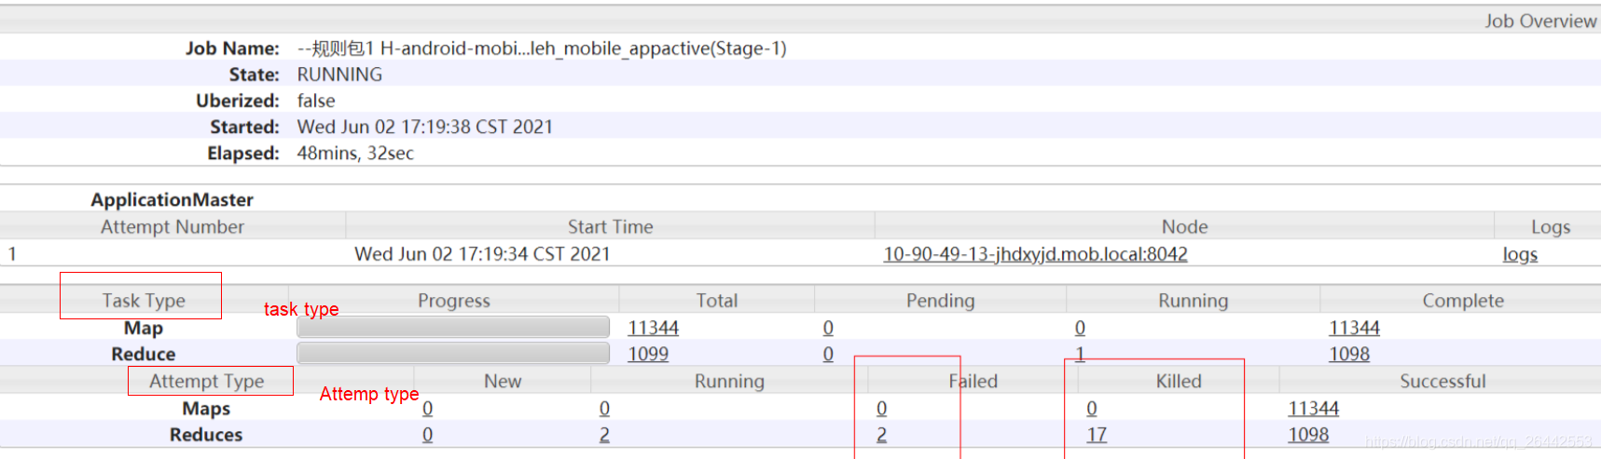
Task: Open the Reduces attempts Running count link
Action: click(x=604, y=435)
